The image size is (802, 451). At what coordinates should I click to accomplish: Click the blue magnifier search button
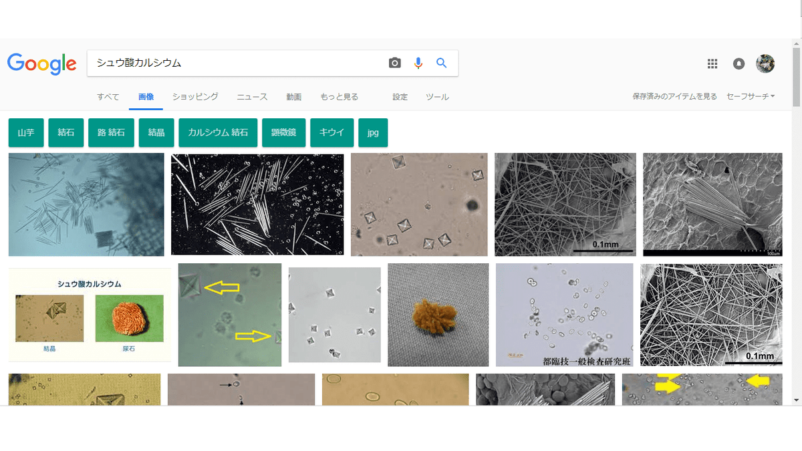point(441,63)
